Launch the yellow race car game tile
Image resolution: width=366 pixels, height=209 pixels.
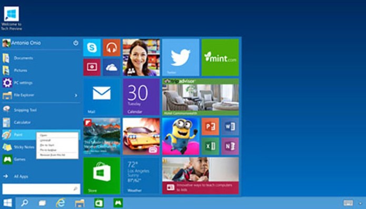point(141,136)
